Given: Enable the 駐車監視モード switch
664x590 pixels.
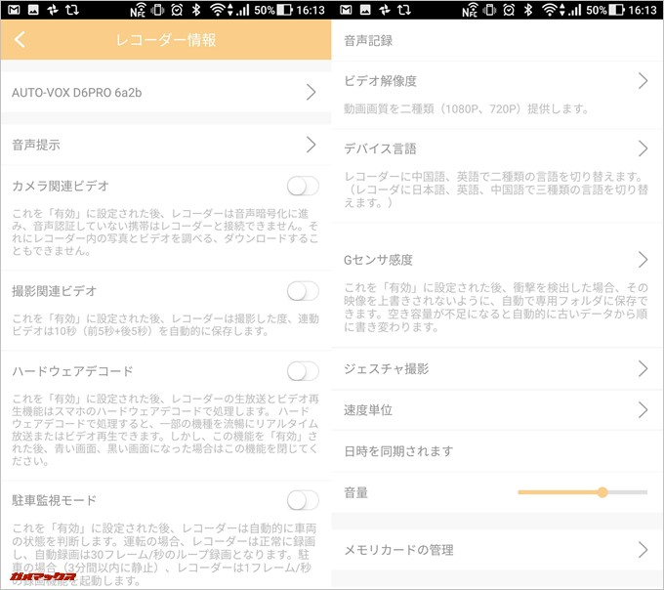Looking at the screenshot, I should click(303, 500).
